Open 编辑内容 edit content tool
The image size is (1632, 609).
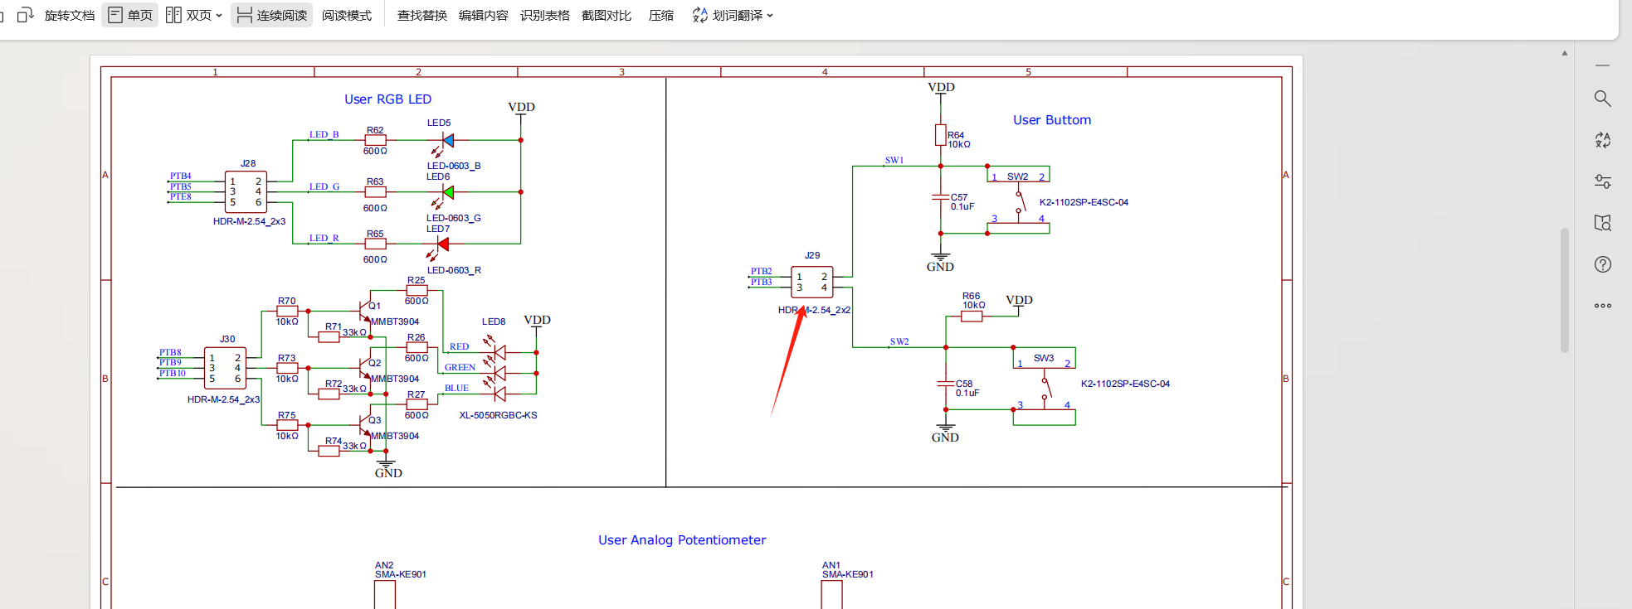(484, 15)
